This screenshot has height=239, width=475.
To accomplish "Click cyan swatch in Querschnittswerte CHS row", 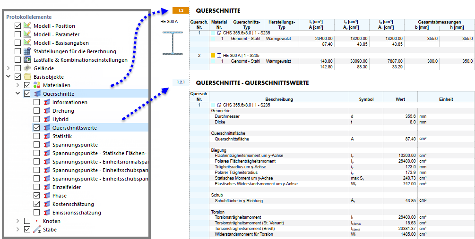I will click(213, 105).
